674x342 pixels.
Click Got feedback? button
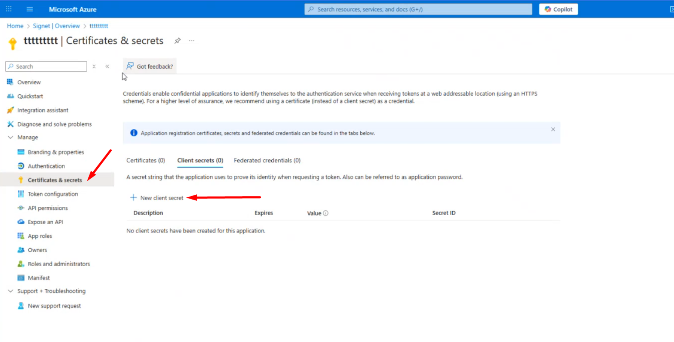150,66
